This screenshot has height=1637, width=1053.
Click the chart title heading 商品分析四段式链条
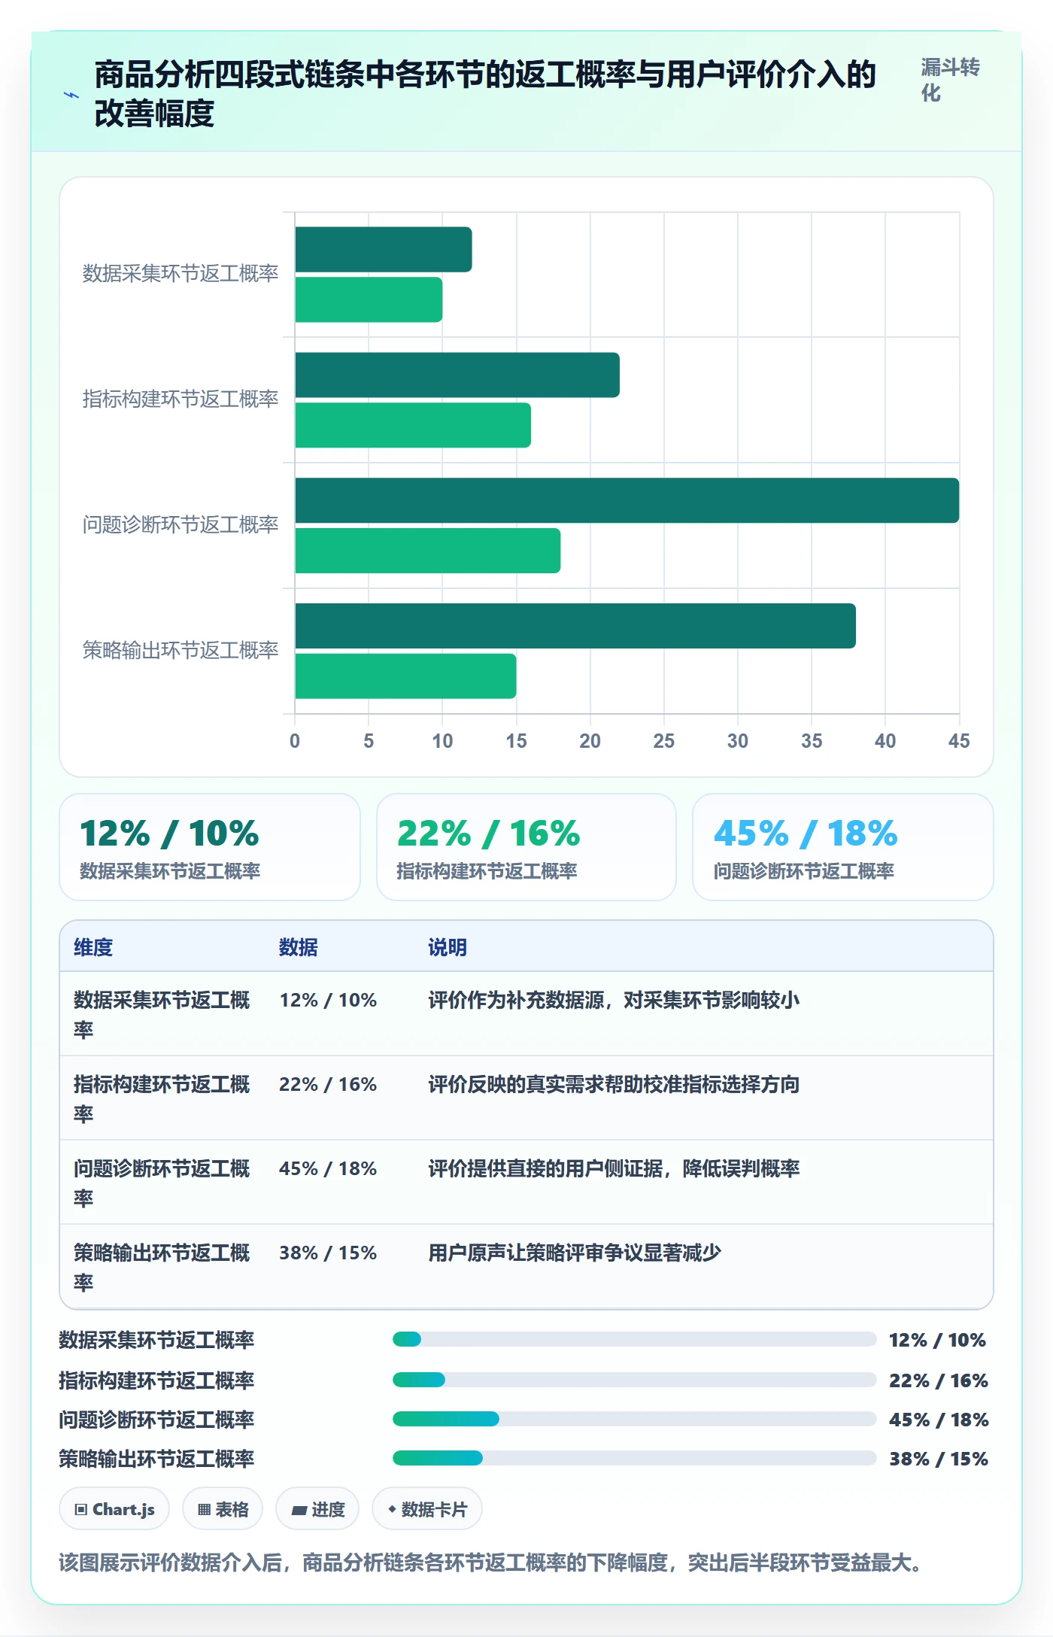tap(485, 94)
